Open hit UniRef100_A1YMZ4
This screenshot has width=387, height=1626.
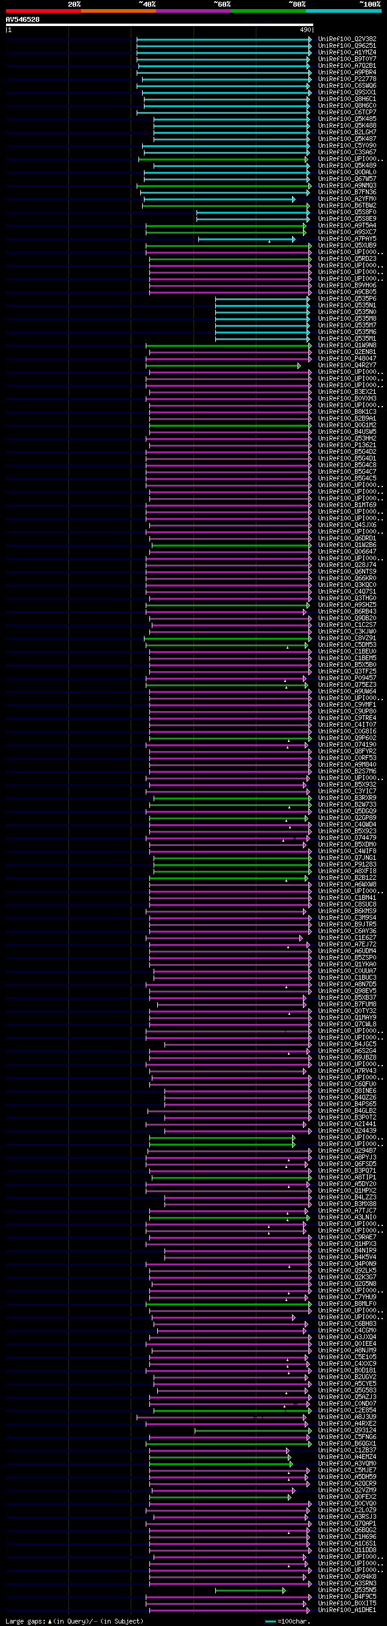point(347,53)
